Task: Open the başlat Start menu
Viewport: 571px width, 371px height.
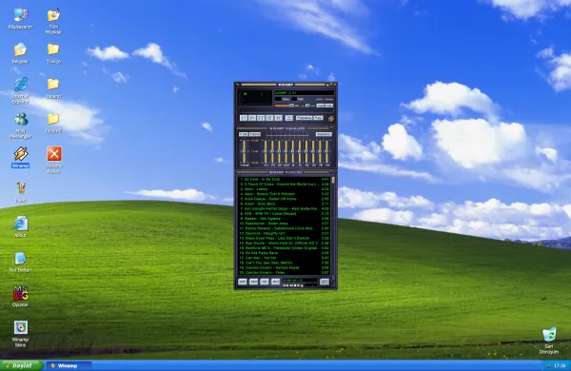Action: [22, 365]
